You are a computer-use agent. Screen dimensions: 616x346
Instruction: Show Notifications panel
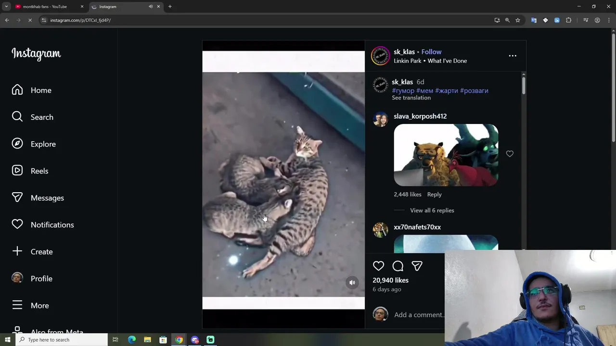pos(43,225)
